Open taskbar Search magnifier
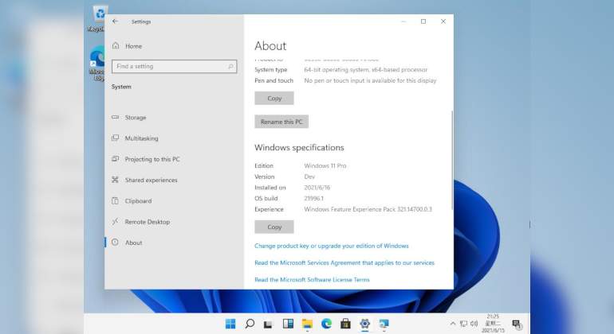Screen dimensions: 614x334 click(x=250, y=324)
